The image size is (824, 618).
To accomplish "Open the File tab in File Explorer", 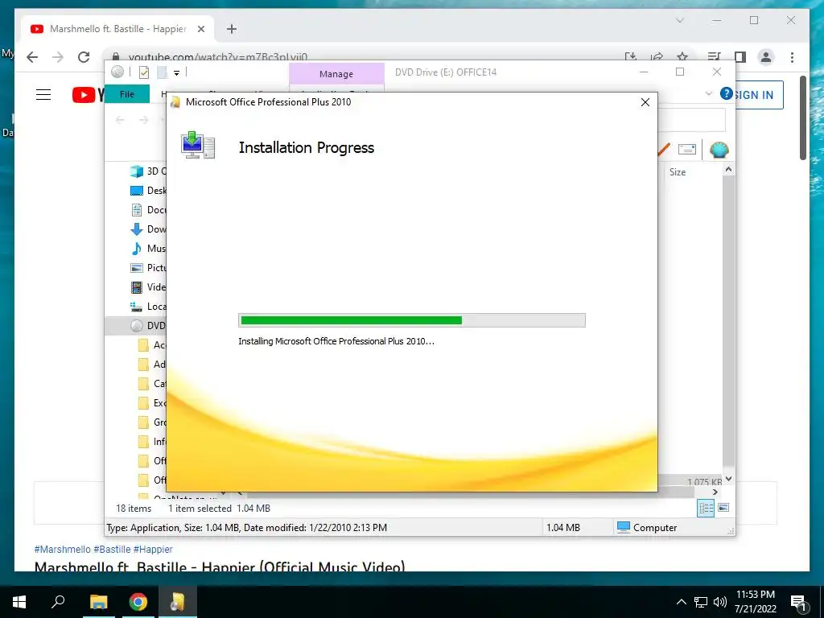I will 127,94.
